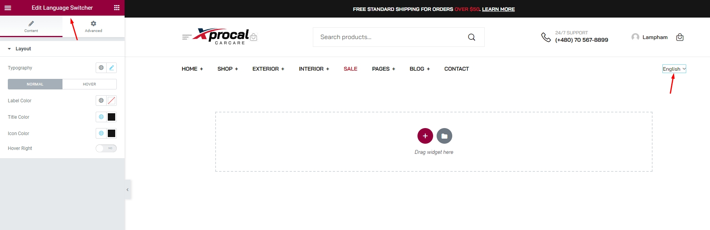710x230 pixels.
Task: Click the add new section plus button
Action: click(x=425, y=136)
